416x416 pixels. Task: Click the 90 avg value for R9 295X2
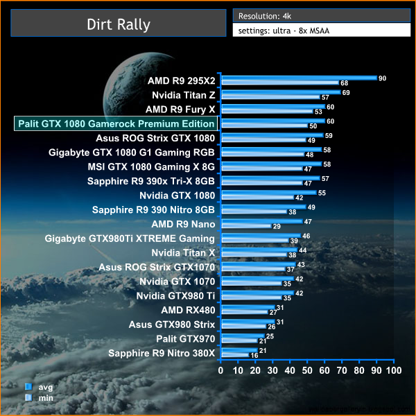[382, 78]
